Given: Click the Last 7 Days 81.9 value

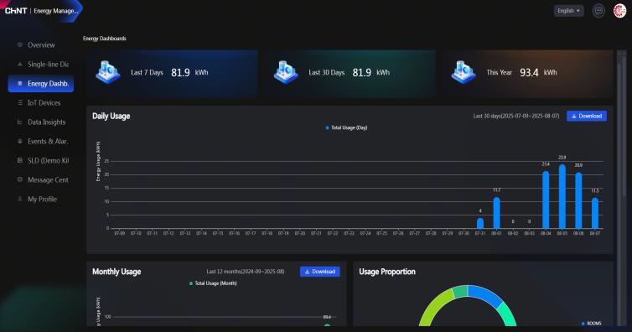Looking at the screenshot, I should 180,73.
